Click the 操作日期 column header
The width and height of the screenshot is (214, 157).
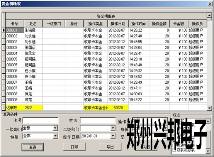(118, 24)
